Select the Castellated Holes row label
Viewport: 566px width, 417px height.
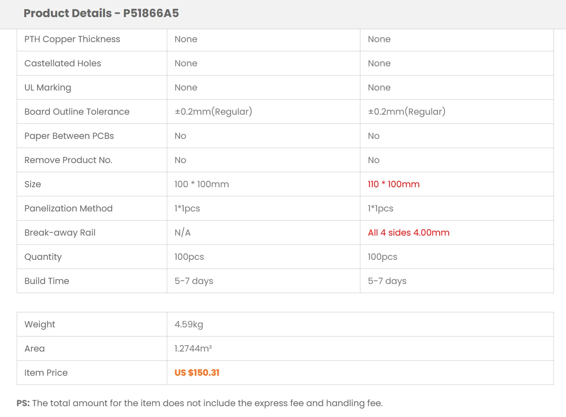click(x=63, y=63)
